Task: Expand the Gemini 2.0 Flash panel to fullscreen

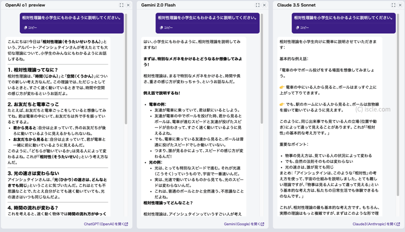Action: coord(258,5)
